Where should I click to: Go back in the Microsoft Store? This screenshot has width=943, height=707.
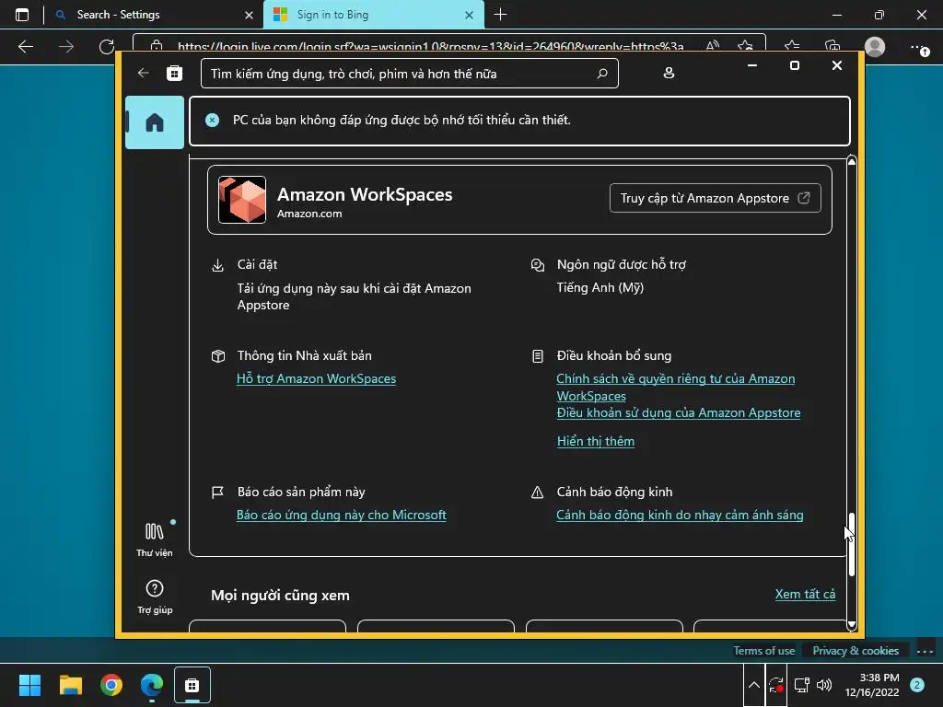click(143, 74)
